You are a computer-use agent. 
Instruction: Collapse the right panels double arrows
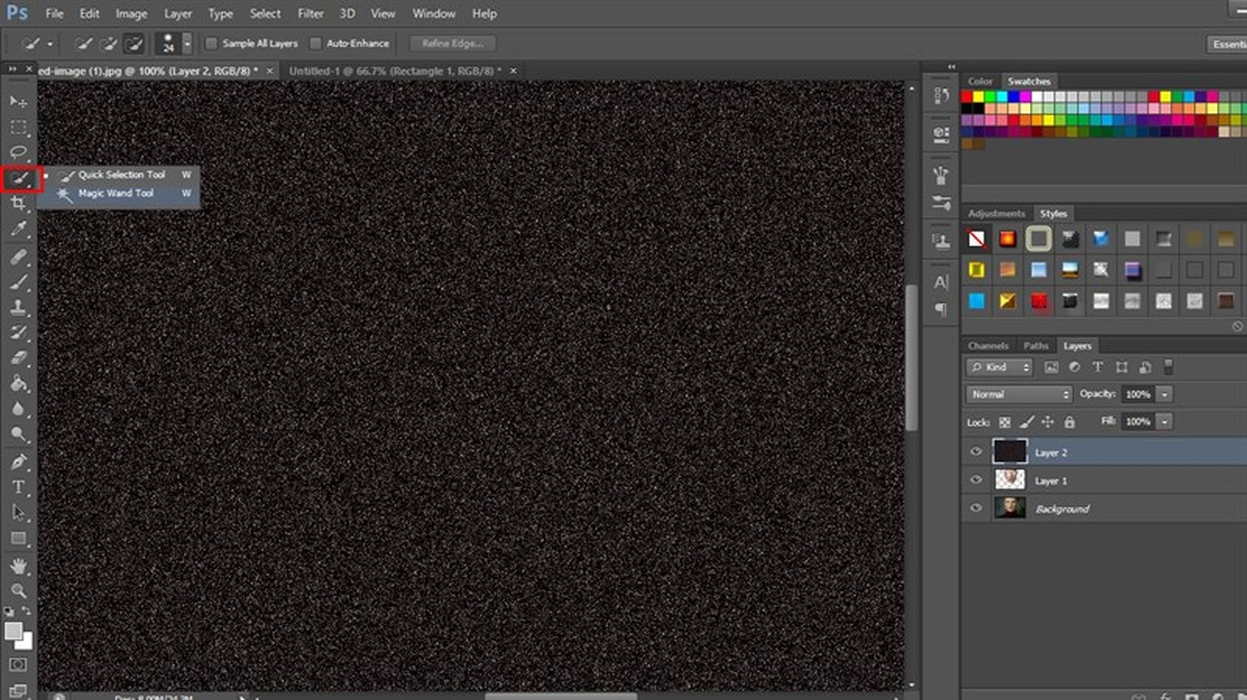click(x=951, y=67)
